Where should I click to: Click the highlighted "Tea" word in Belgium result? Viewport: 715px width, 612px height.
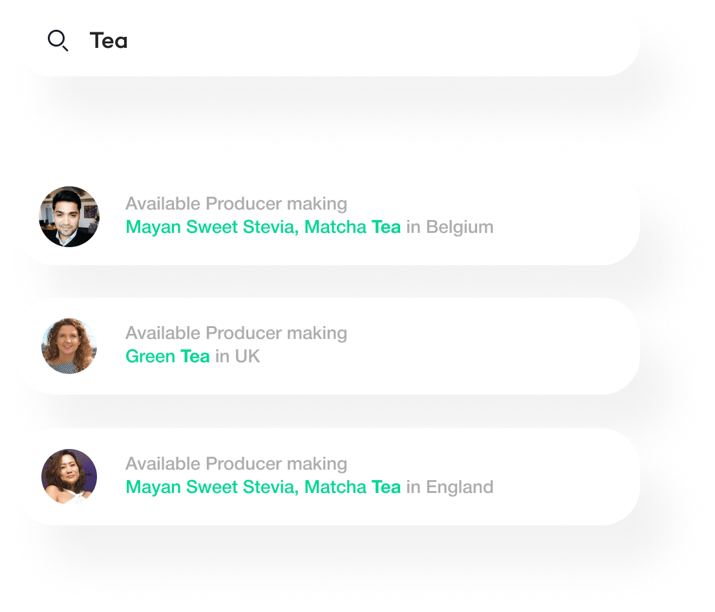pos(386,227)
